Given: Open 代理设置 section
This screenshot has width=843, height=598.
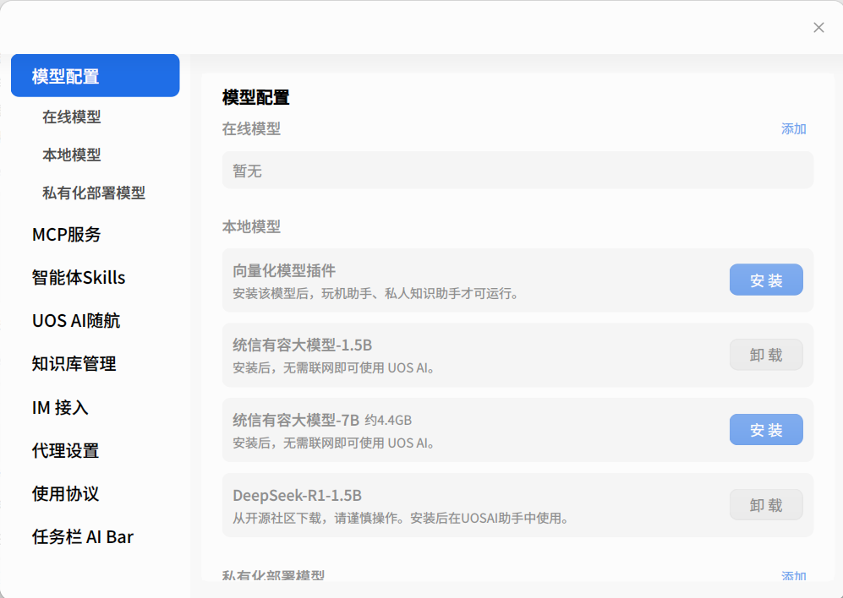Looking at the screenshot, I should (x=65, y=450).
